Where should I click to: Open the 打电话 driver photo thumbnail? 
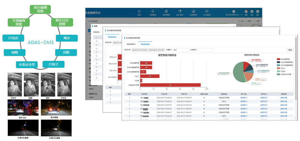tap(64, 84)
